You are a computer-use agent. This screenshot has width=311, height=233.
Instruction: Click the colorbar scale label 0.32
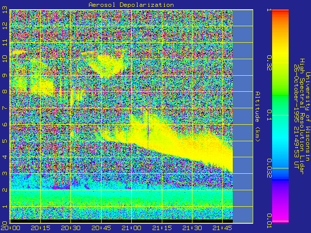tap(269, 63)
